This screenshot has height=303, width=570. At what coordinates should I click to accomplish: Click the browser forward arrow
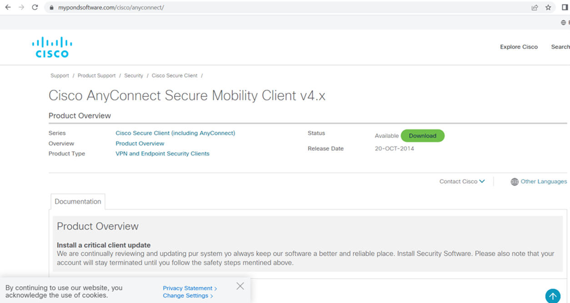21,7
